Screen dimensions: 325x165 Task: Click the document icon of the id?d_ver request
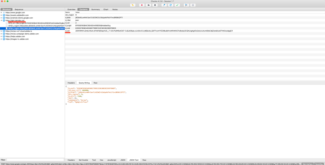[x=7, y=23]
